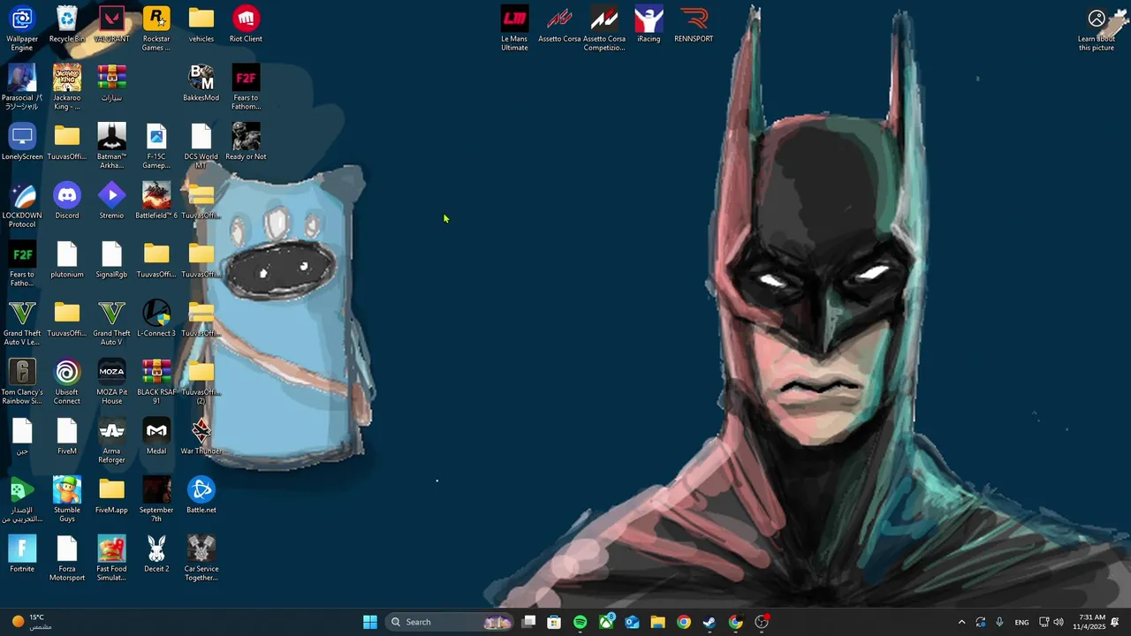Image resolution: width=1131 pixels, height=636 pixels.
Task: Open the ENG language switcher
Action: pos(1021,622)
